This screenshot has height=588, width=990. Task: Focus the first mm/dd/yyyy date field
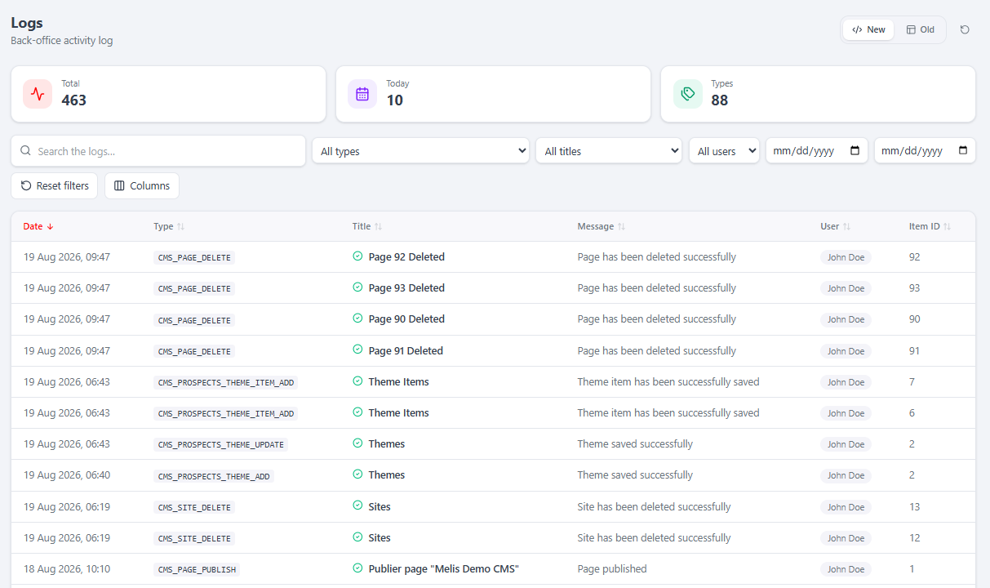(816, 151)
